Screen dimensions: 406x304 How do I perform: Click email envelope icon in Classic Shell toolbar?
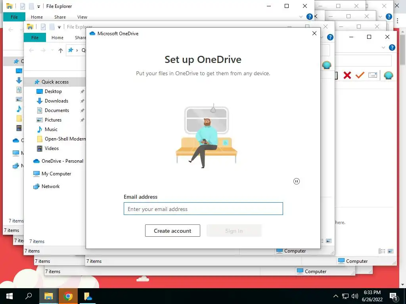[373, 75]
